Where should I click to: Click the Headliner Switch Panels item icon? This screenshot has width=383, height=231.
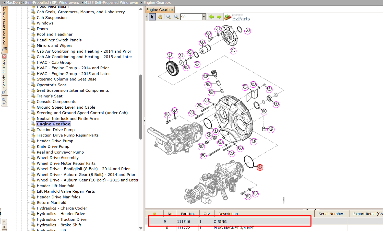pos(33,40)
